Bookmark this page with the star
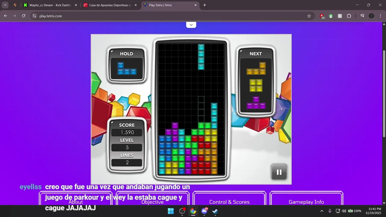 (309, 16)
